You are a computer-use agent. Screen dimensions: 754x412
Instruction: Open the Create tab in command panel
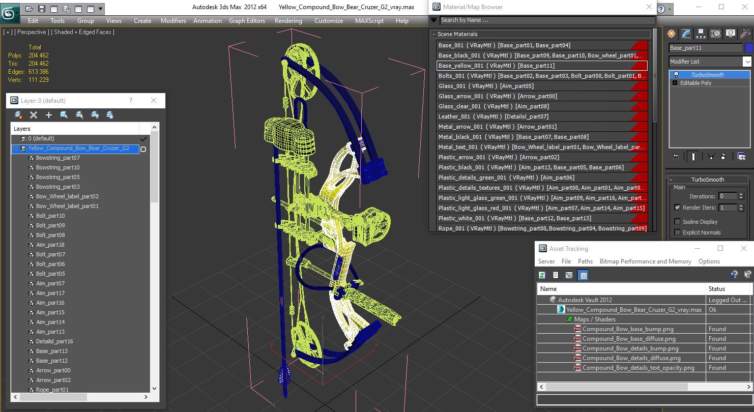click(672, 34)
